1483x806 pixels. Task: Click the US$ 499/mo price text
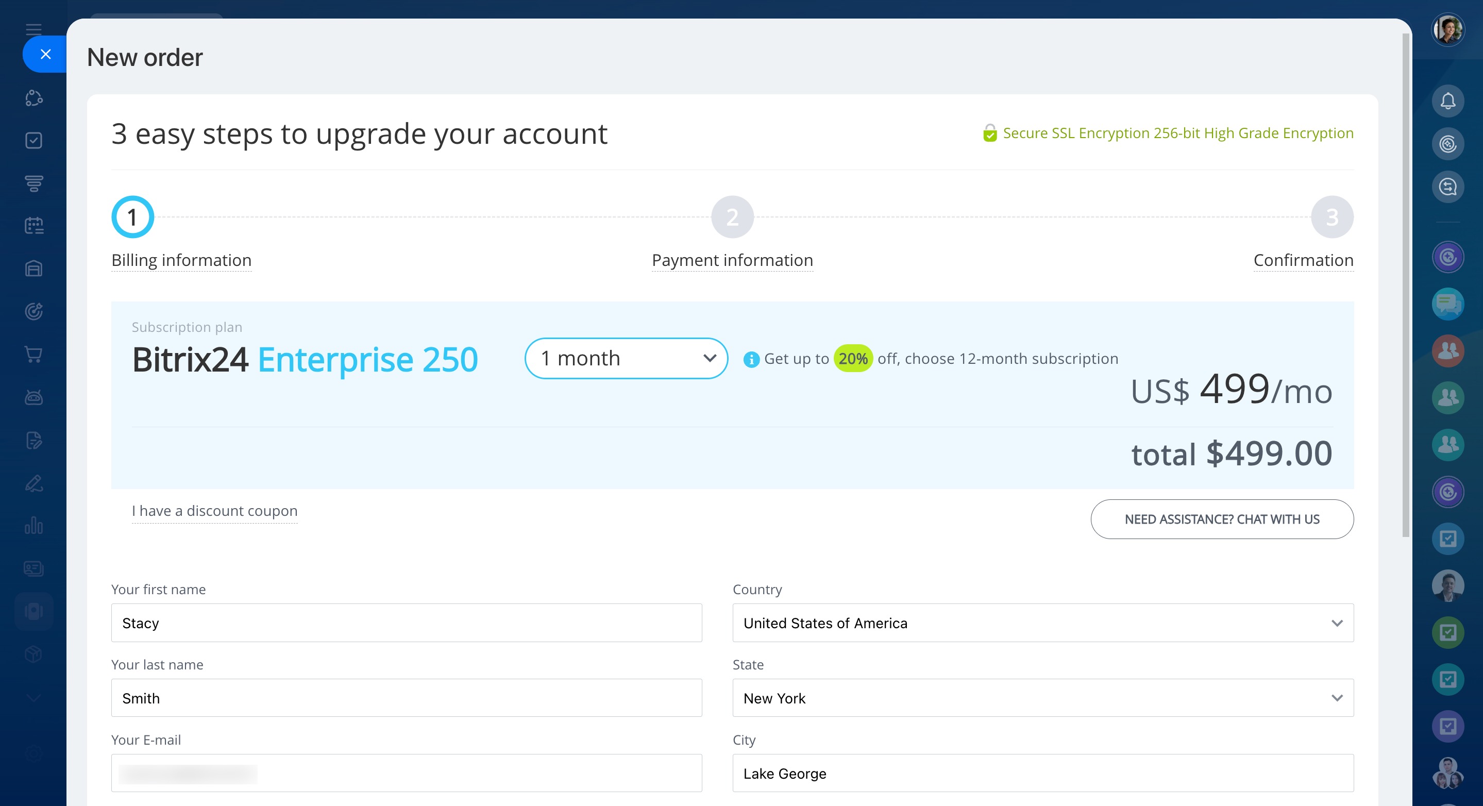1232,389
